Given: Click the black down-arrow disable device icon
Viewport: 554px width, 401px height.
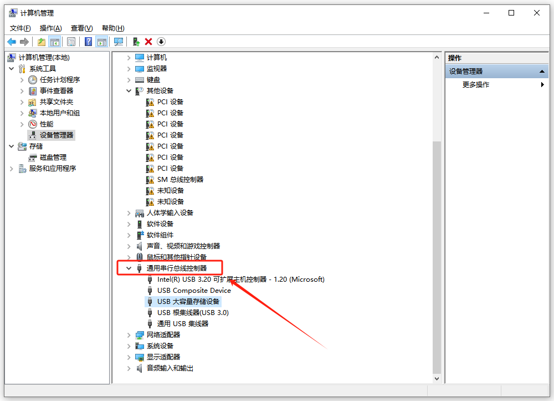Looking at the screenshot, I should (x=161, y=42).
